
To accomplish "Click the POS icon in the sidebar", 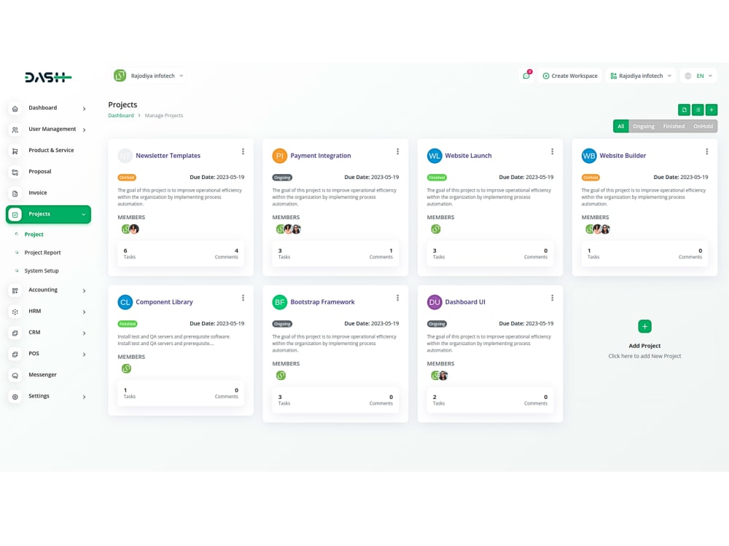I will (15, 353).
